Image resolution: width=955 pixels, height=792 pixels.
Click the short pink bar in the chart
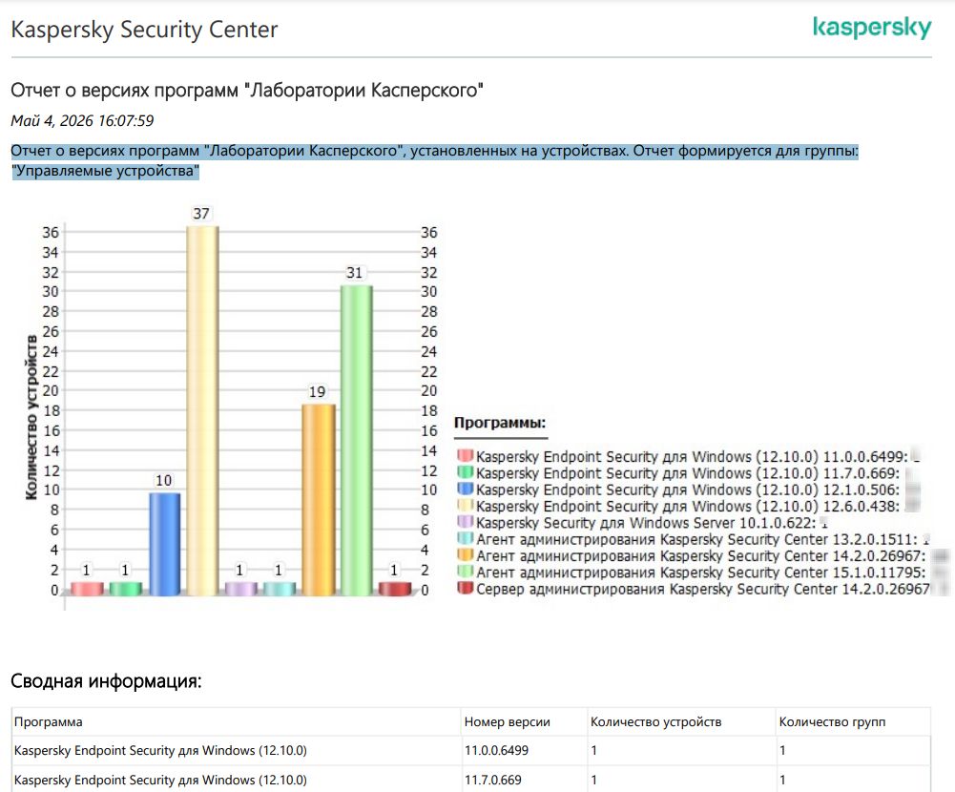pos(87,589)
